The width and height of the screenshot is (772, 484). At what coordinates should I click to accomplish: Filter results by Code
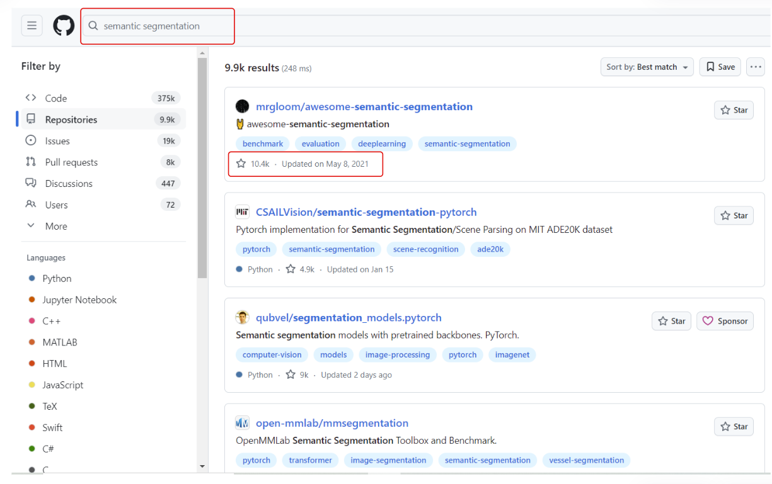coord(101,98)
